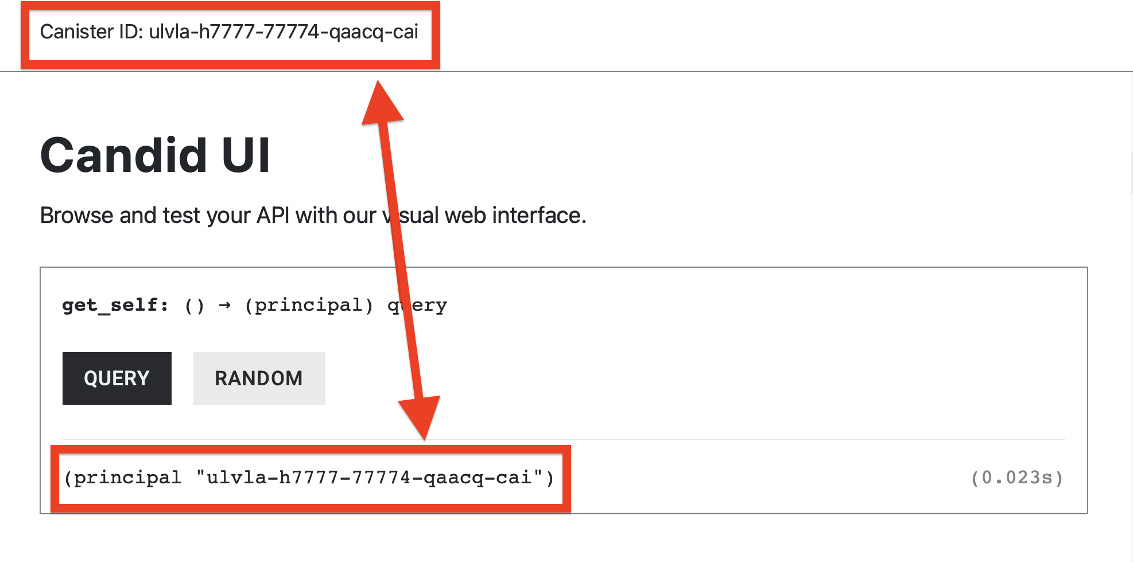
Task: Click the empty parentheses after get_self
Action: click(x=193, y=304)
